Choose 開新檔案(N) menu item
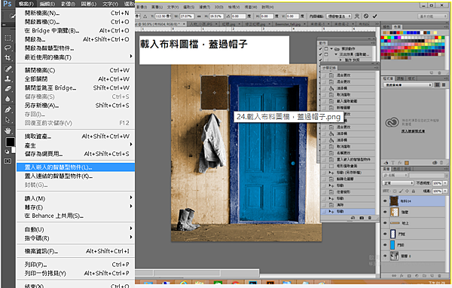Image resolution: width=452 pixels, height=288 pixels. pos(76,13)
